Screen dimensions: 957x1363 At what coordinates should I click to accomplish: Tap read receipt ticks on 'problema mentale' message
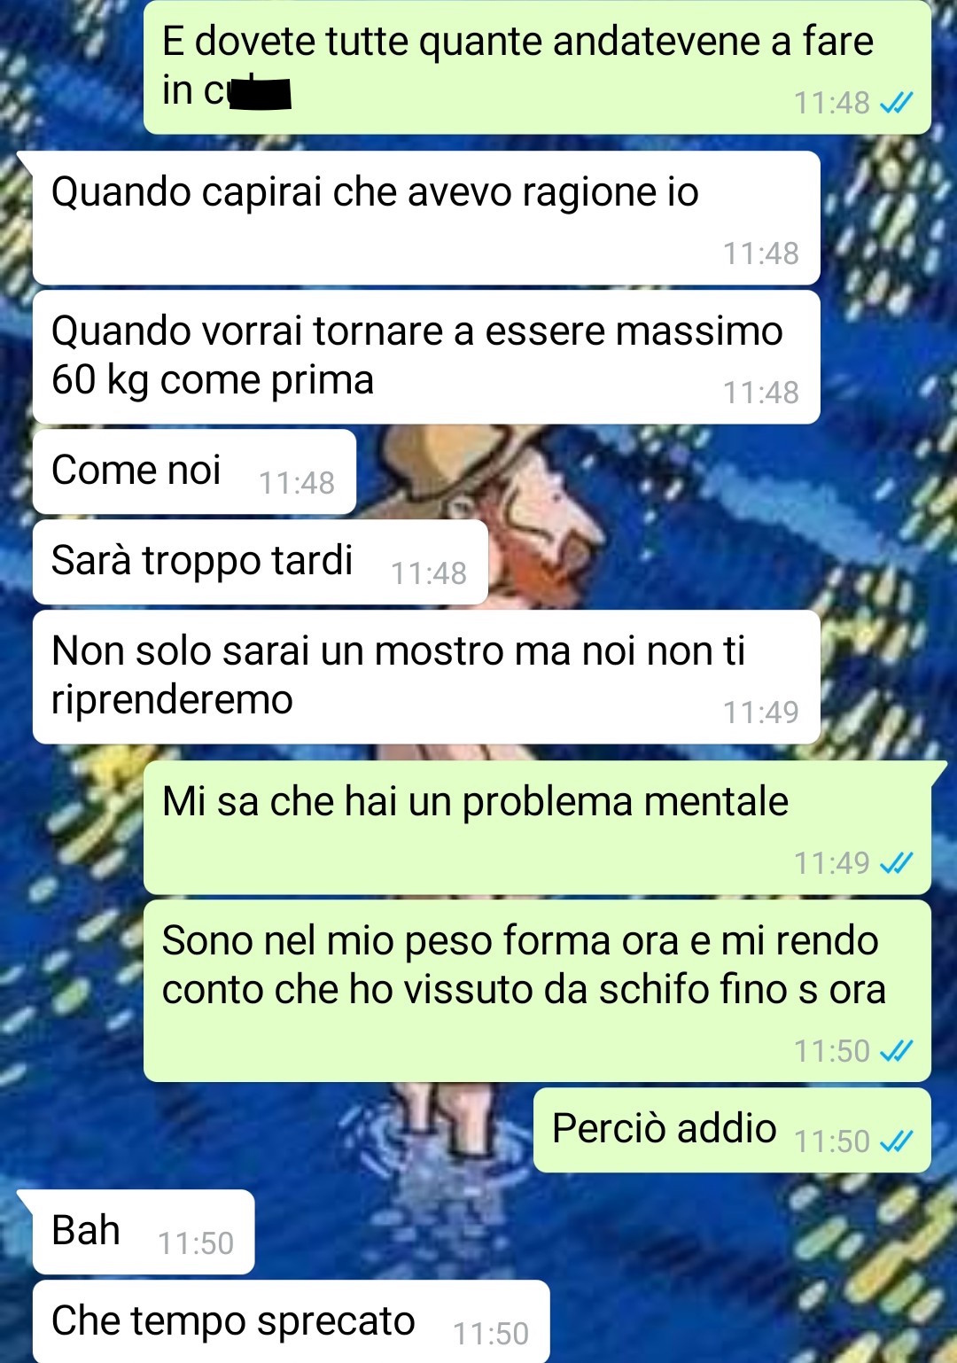(x=896, y=863)
